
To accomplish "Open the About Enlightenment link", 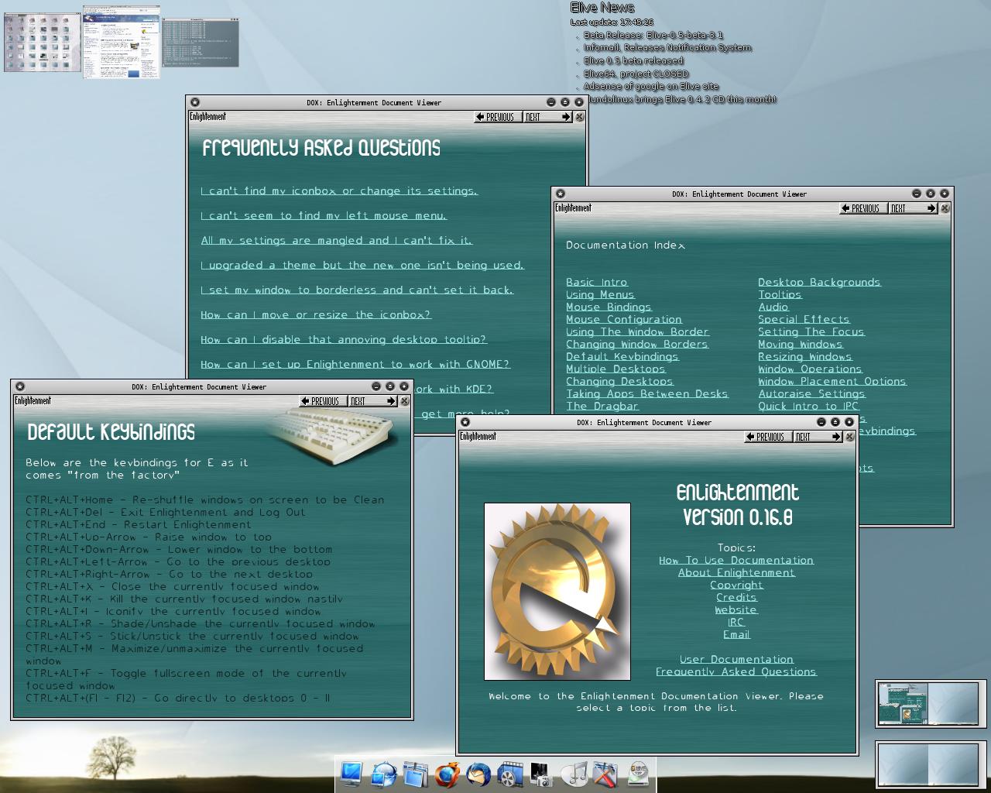I will (736, 573).
